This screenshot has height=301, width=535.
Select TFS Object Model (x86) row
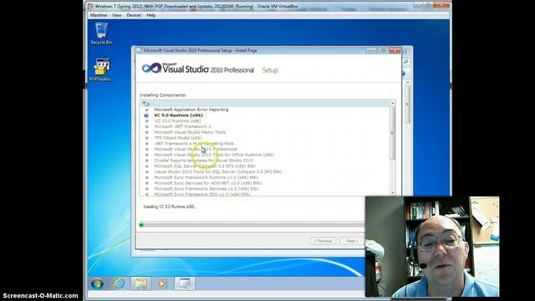click(178, 138)
